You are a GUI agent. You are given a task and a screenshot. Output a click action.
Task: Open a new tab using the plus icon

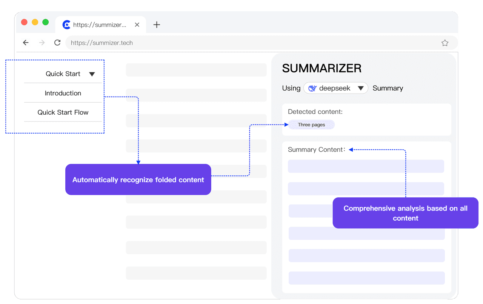pos(157,25)
